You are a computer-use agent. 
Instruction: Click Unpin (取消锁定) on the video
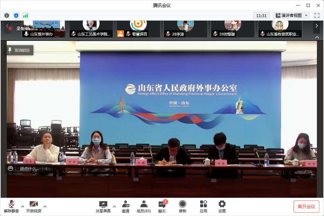[20, 50]
